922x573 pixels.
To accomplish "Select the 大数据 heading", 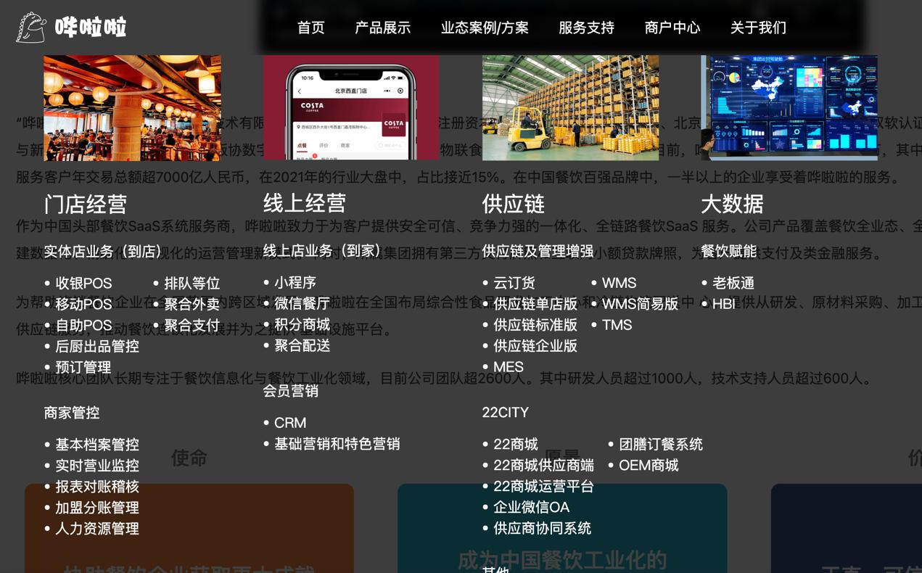I will coord(732,204).
